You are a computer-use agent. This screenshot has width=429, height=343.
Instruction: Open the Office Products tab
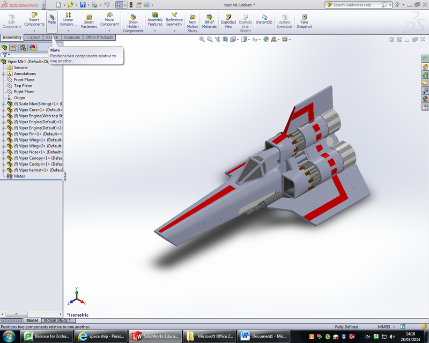click(x=100, y=38)
